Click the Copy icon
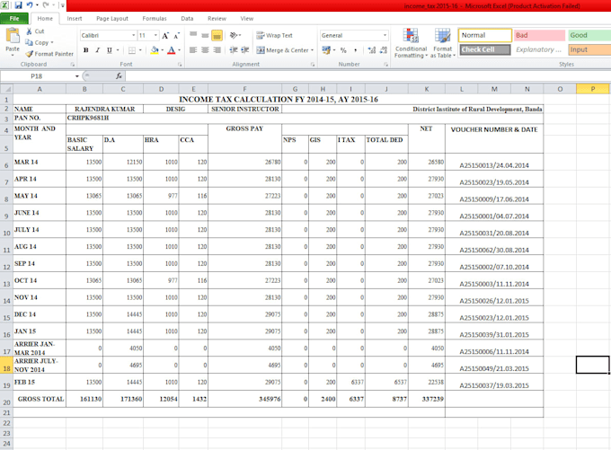611x450 pixels. 30,42
